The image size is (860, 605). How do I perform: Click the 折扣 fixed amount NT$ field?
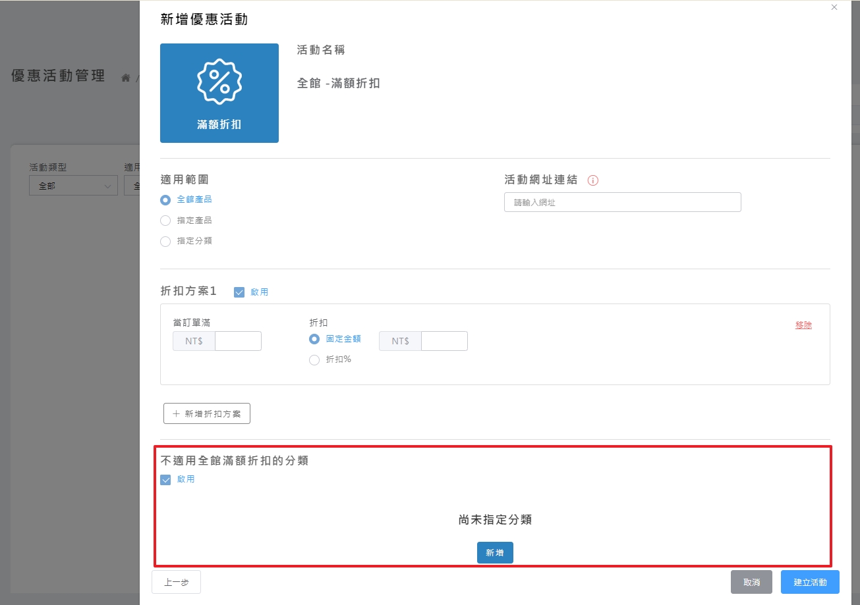coord(444,341)
